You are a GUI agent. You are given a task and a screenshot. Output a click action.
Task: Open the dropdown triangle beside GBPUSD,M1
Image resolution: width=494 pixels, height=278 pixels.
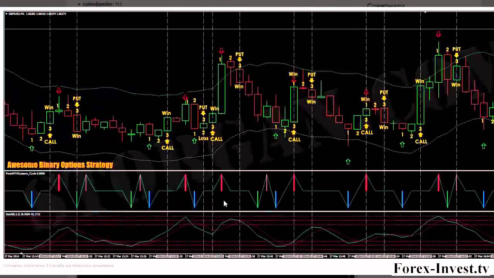7,14
